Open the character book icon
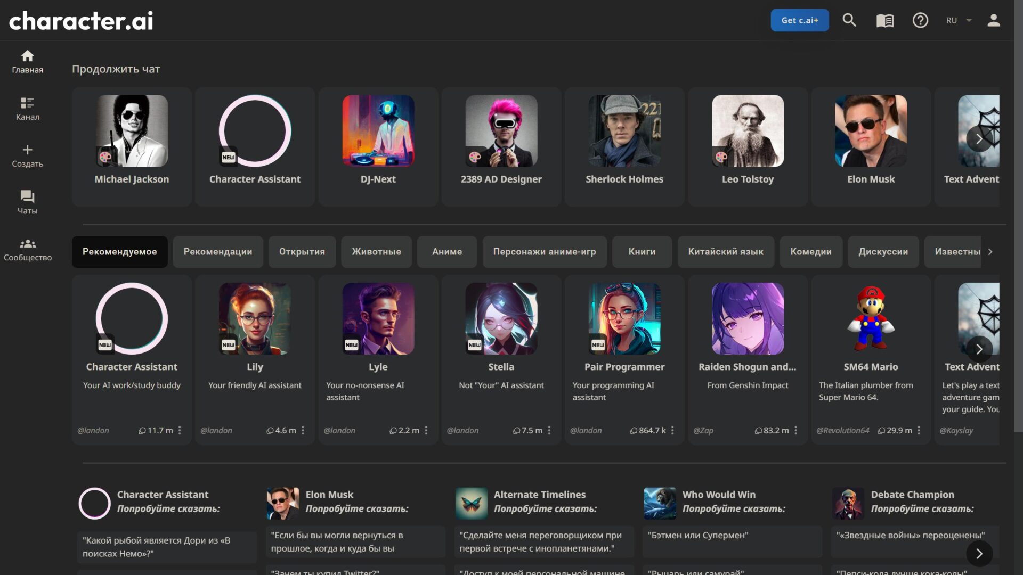Image resolution: width=1023 pixels, height=575 pixels. 885,20
